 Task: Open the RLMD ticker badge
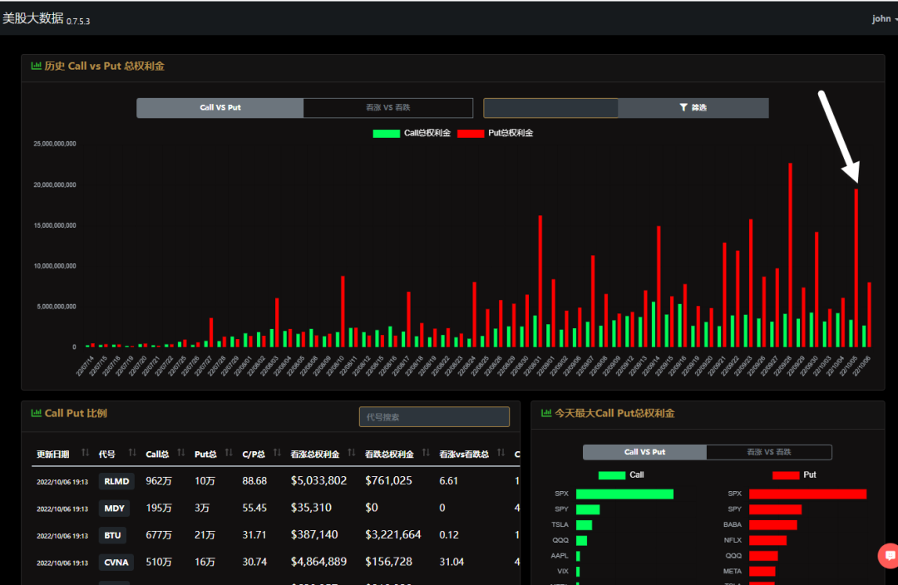pos(116,481)
